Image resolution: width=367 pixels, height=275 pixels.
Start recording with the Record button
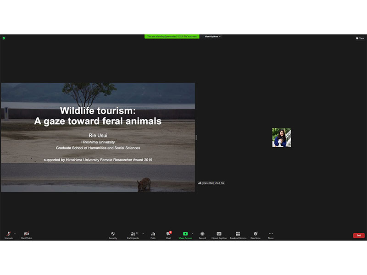coord(202,235)
